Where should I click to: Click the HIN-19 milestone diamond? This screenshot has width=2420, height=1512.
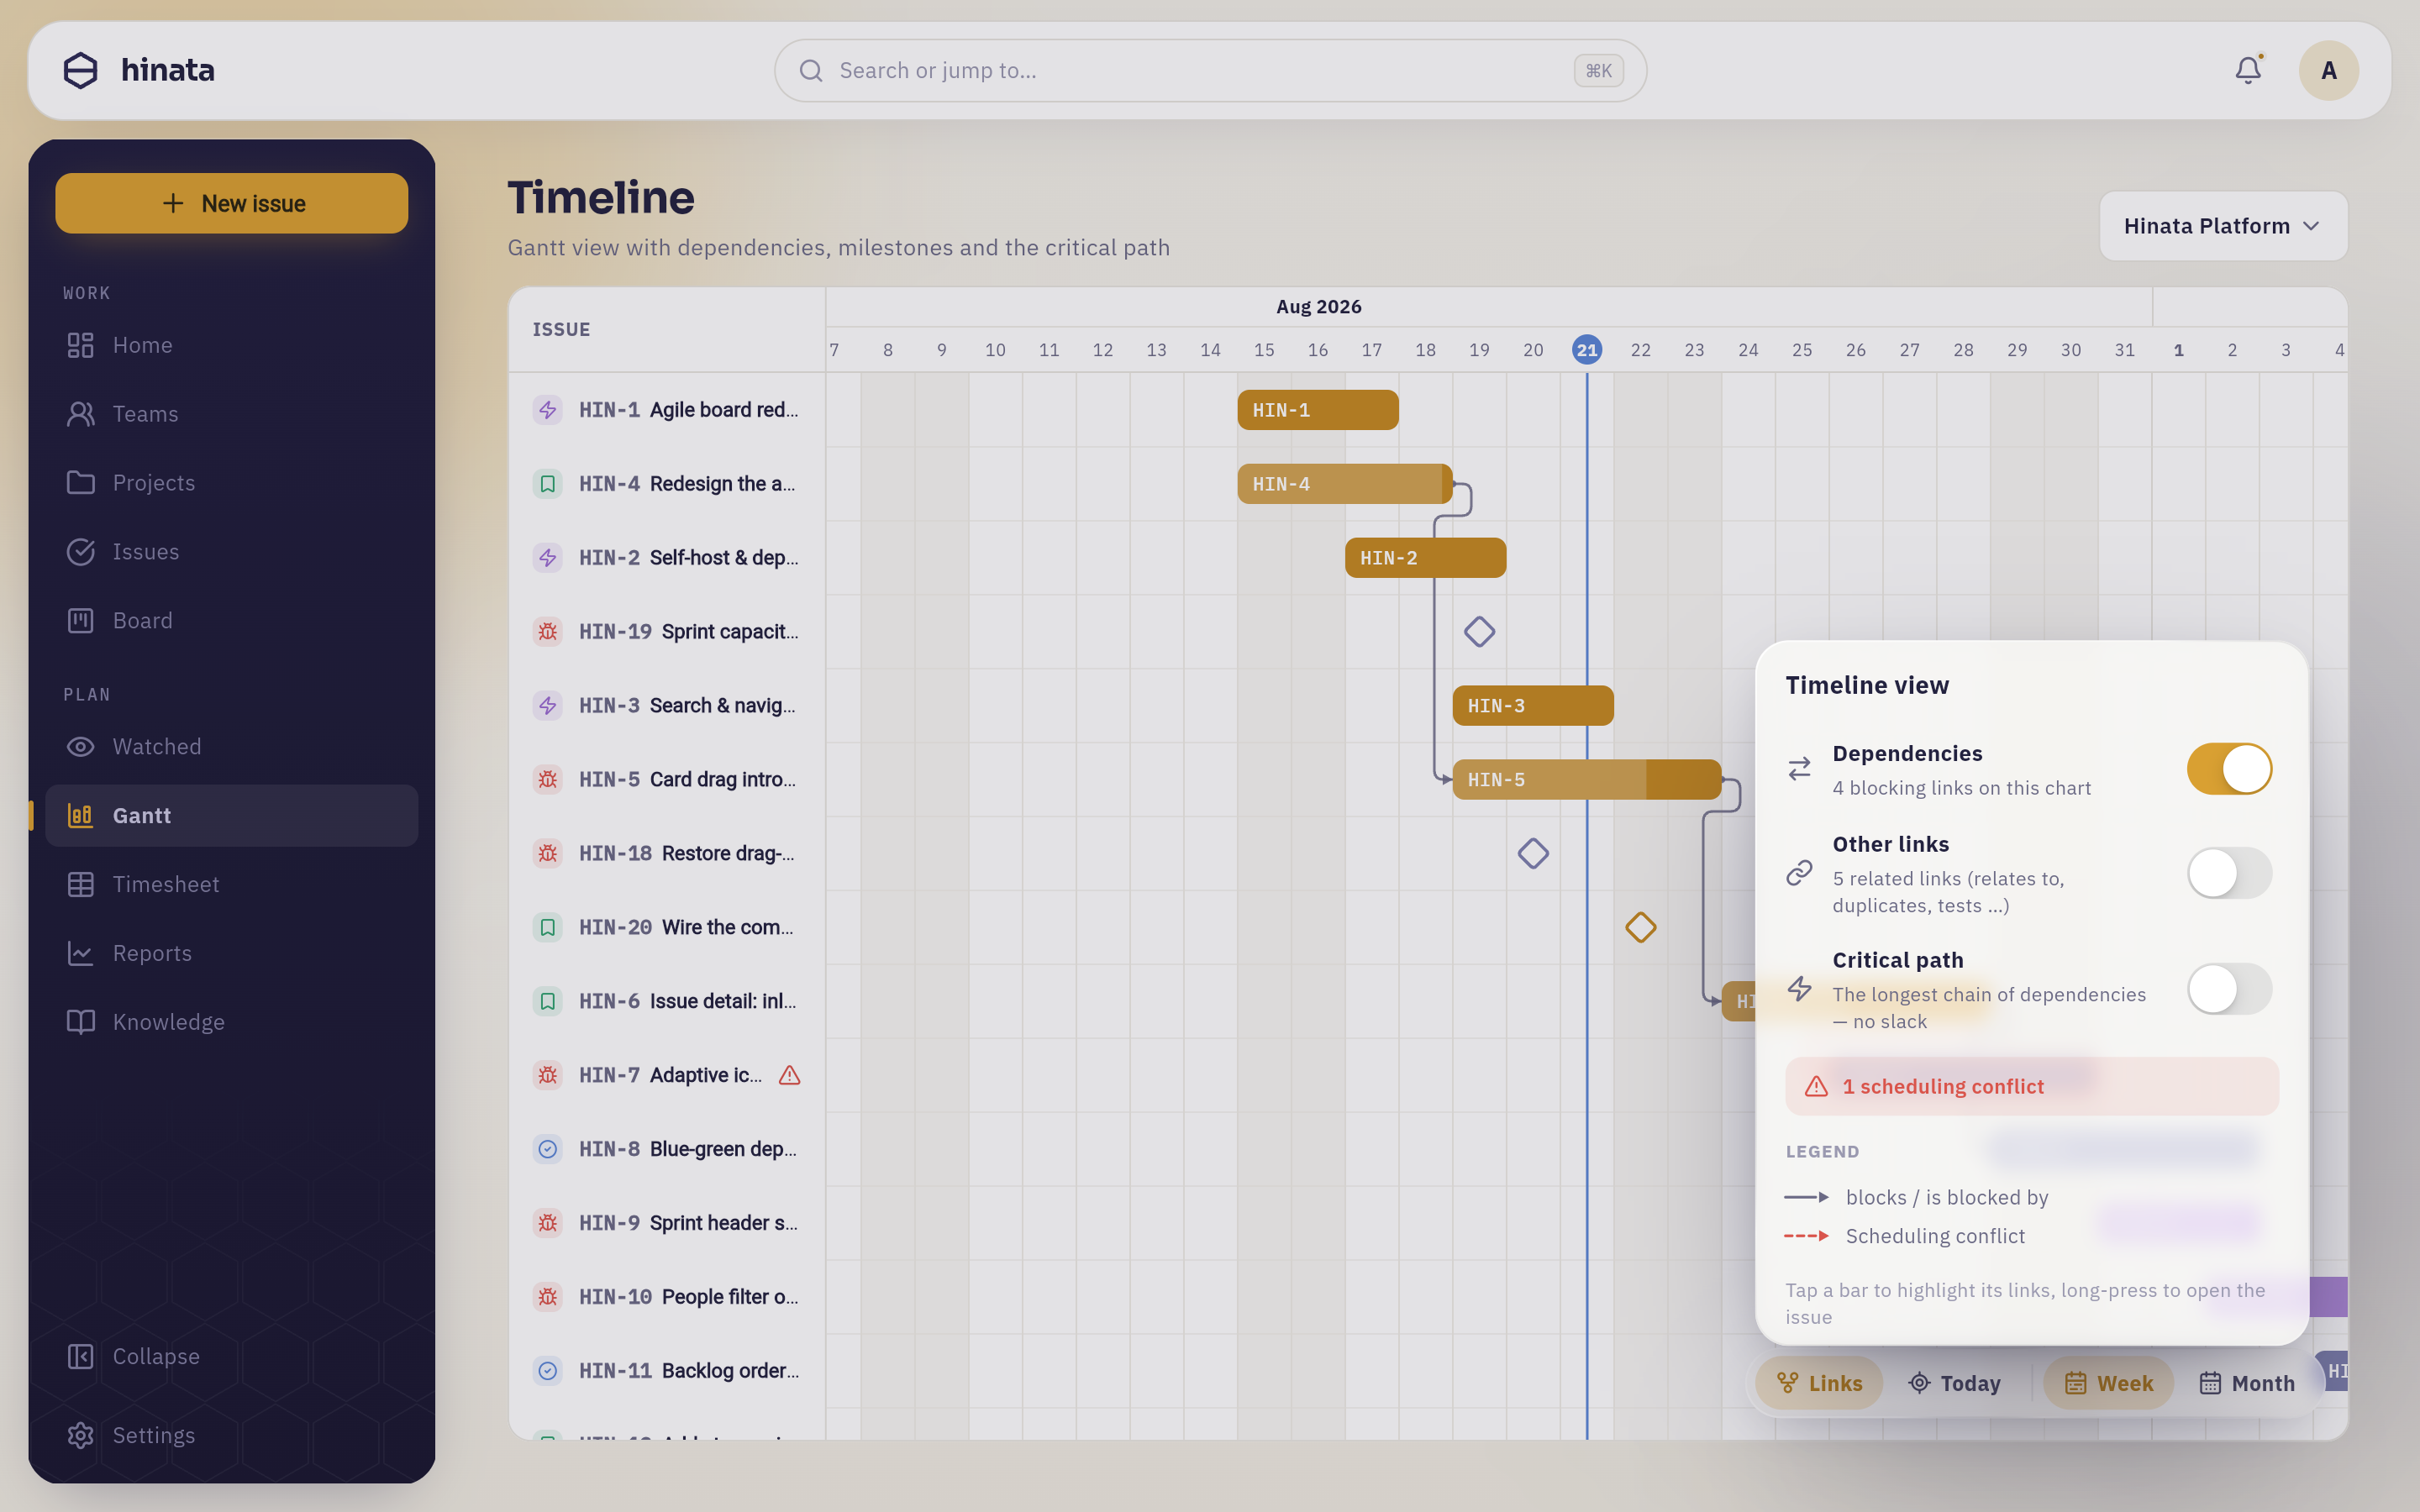coord(1479,632)
